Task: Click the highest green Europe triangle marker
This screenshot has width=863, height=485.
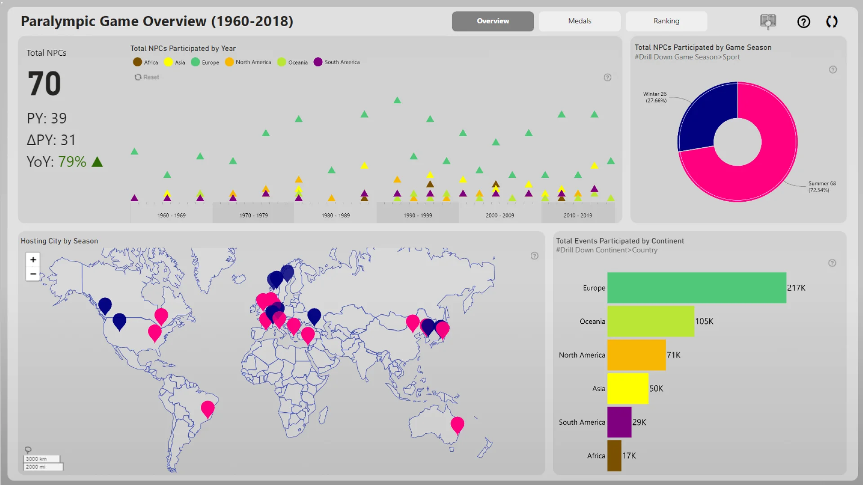Action: tap(397, 100)
